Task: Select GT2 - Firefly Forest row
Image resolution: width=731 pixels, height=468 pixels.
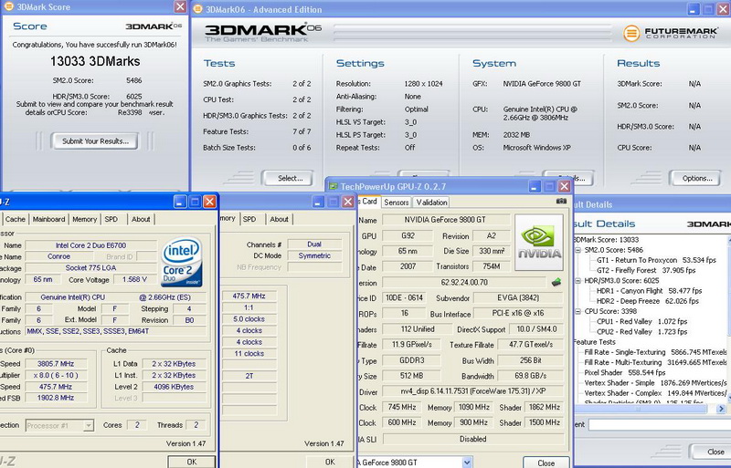Action: [x=646, y=271]
